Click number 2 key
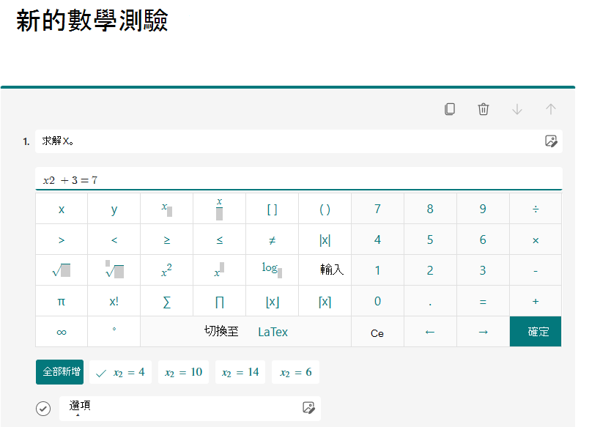Viewport: 589px width, 427px height. point(430,270)
